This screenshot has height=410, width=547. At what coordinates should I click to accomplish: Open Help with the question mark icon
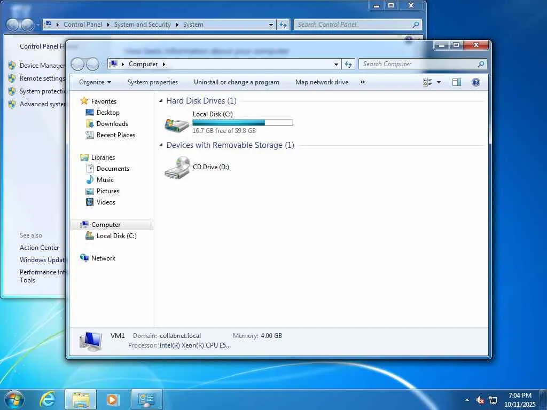[475, 82]
